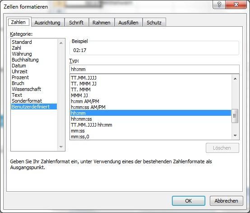Go to the Schutz tab
The width and height of the screenshot is (250, 213).
(x=154, y=23)
